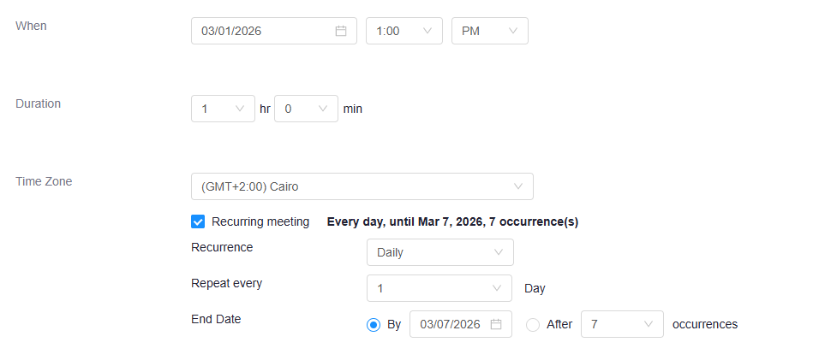Expand the Repeat every interval dropdown
The image size is (831, 360).
439,288
